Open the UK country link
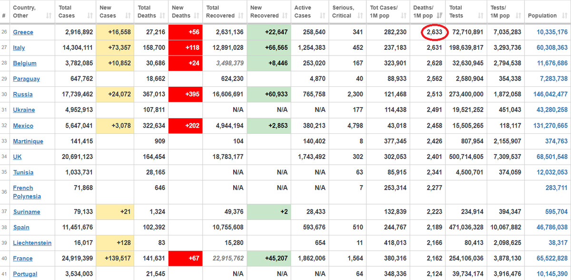 point(17,157)
